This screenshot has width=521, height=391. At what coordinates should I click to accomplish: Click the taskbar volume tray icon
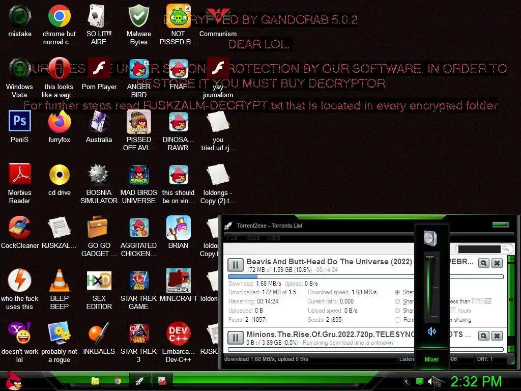pyautogui.click(x=430, y=382)
